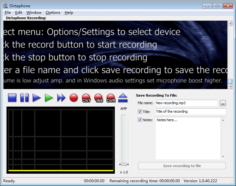236x186 pixels.
Task: Click the 'Version 1.0.40.222' status text
Action: 200,181
